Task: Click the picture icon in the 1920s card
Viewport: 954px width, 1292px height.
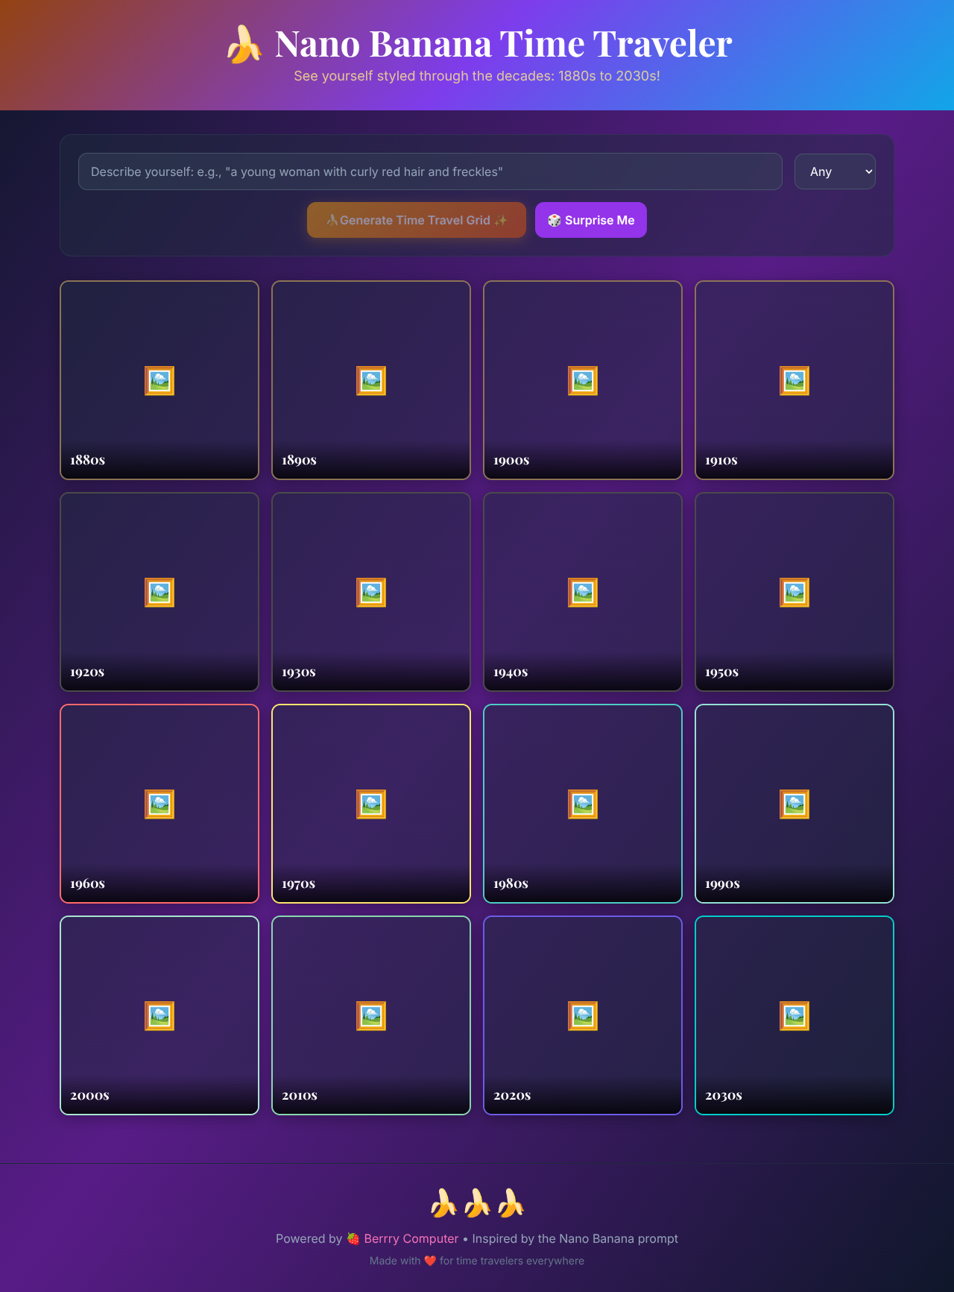Action: pos(159,593)
